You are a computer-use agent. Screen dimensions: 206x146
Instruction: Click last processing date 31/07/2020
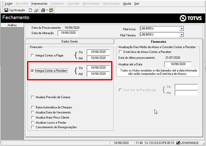pos(173,58)
